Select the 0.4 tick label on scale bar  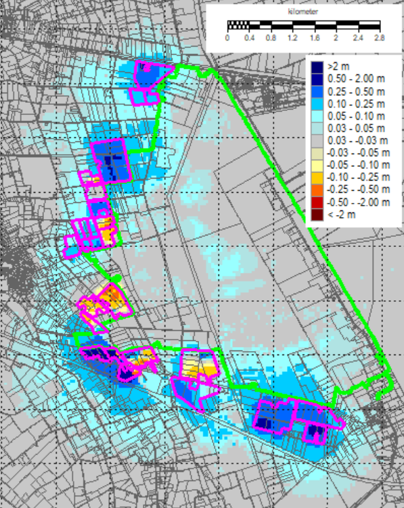pyautogui.click(x=249, y=38)
